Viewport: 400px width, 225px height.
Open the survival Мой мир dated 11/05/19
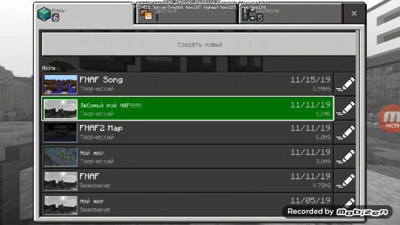187,204
